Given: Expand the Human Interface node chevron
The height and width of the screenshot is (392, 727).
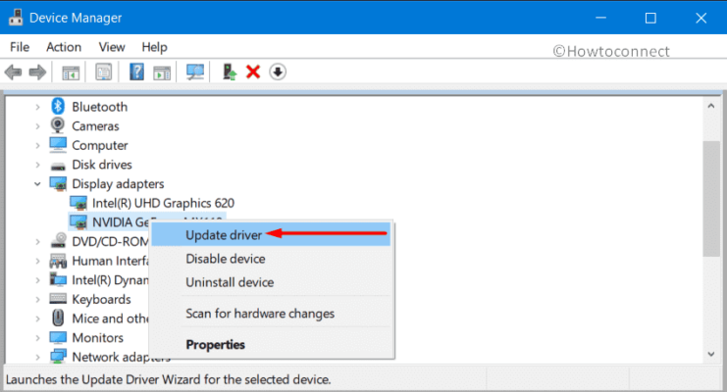Looking at the screenshot, I should click(x=37, y=261).
